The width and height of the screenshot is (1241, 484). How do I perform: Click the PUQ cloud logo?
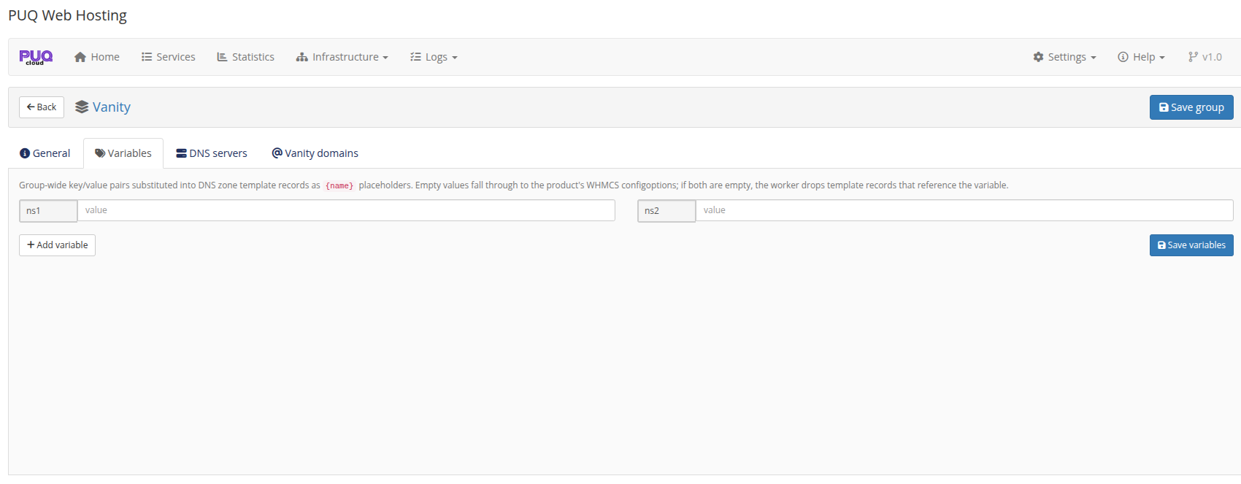tap(36, 57)
